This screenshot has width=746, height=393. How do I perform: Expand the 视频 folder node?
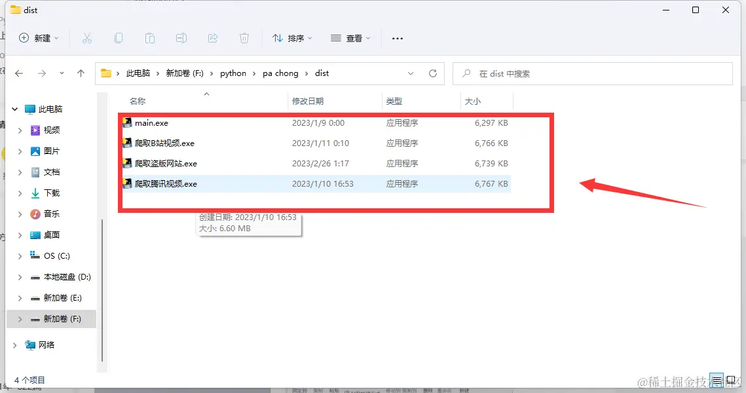pyautogui.click(x=20, y=130)
